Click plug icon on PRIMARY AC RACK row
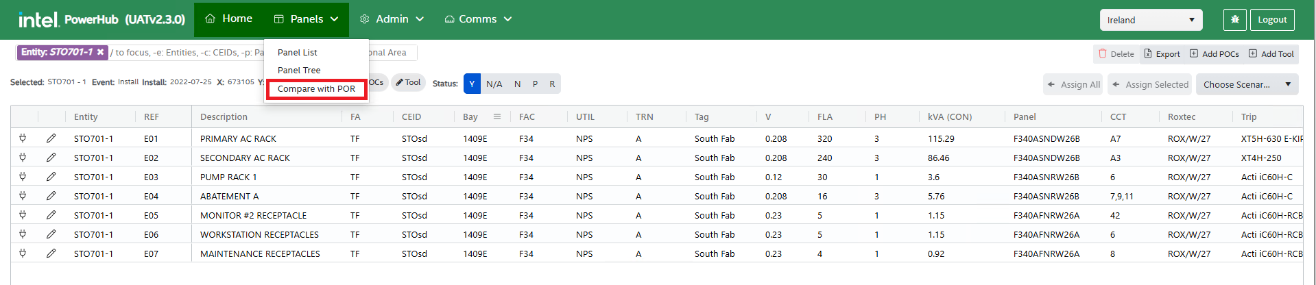This screenshot has width=1316, height=285. point(23,138)
